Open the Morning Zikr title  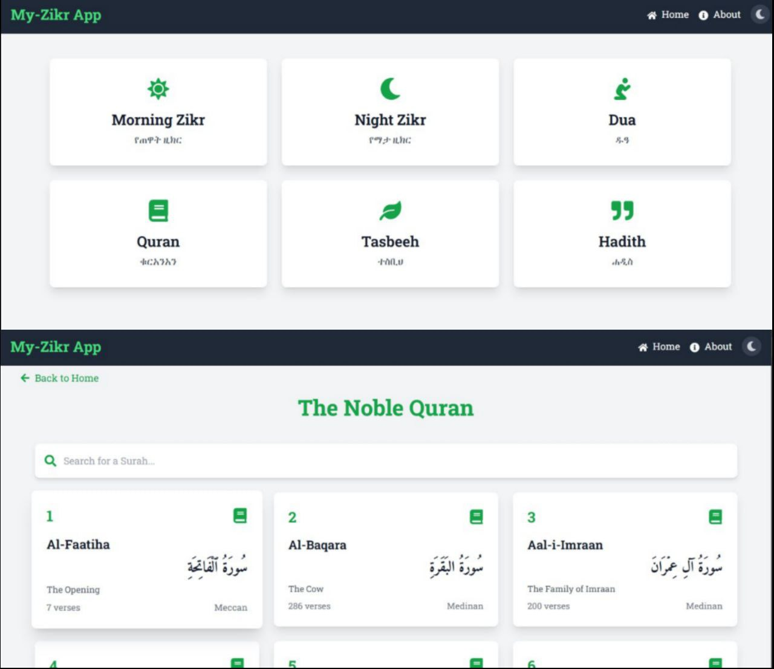pos(158,120)
